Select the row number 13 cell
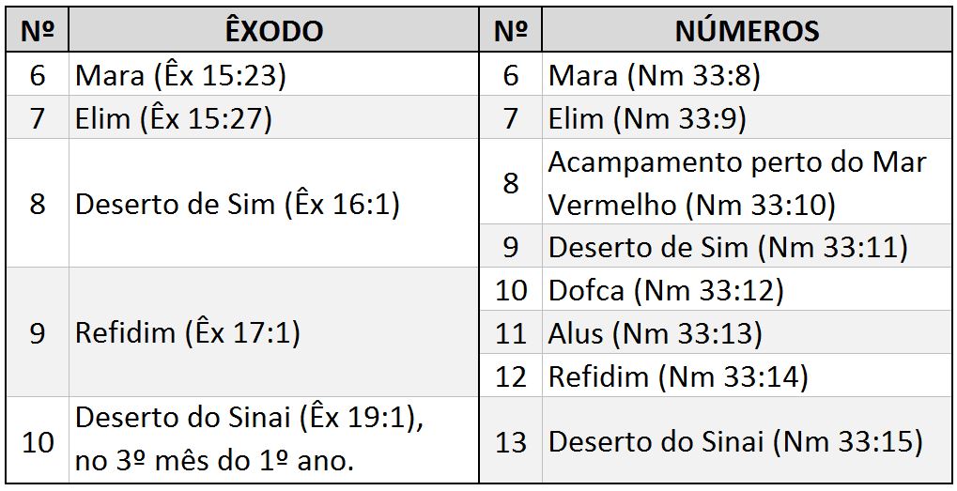This screenshot has width=957, height=491. (x=511, y=441)
